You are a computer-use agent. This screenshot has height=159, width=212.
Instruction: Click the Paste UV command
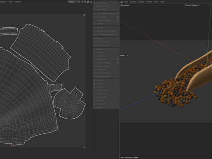pyautogui.click(x=106, y=83)
